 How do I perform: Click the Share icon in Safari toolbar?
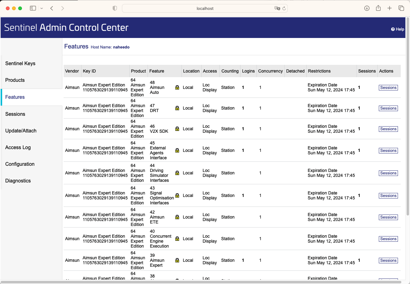tap(378, 8)
